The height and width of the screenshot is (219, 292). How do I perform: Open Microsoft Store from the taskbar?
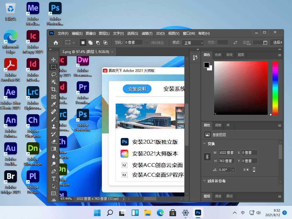173,212
